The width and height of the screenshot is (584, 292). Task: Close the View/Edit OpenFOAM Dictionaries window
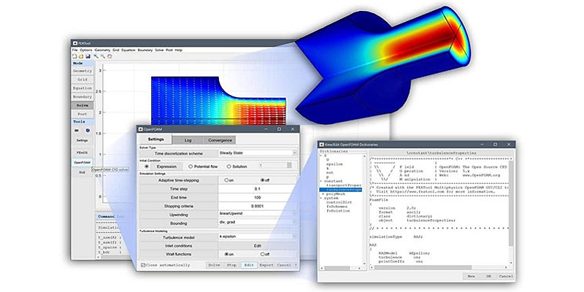tap(508, 144)
